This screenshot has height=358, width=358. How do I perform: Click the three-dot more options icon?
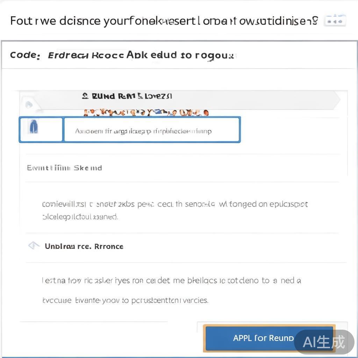click(x=335, y=21)
